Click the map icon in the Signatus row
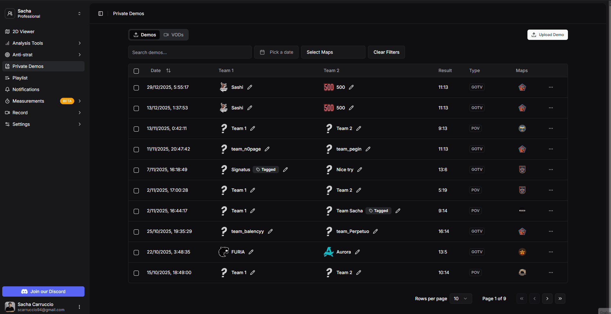This screenshot has width=611, height=314. (x=522, y=170)
